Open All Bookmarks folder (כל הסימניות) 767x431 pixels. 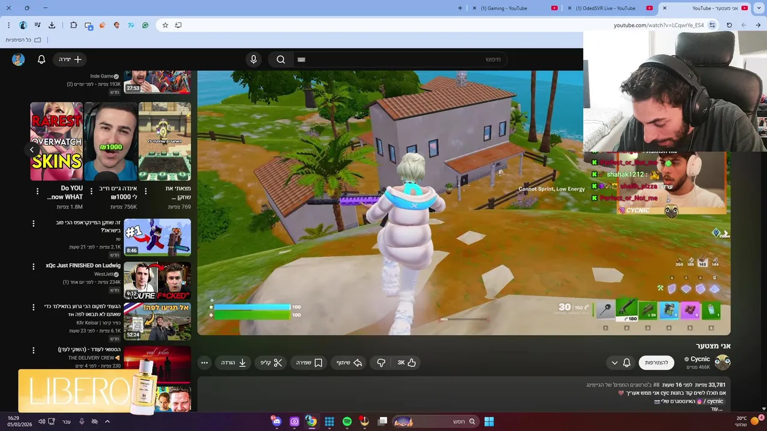click(x=23, y=40)
